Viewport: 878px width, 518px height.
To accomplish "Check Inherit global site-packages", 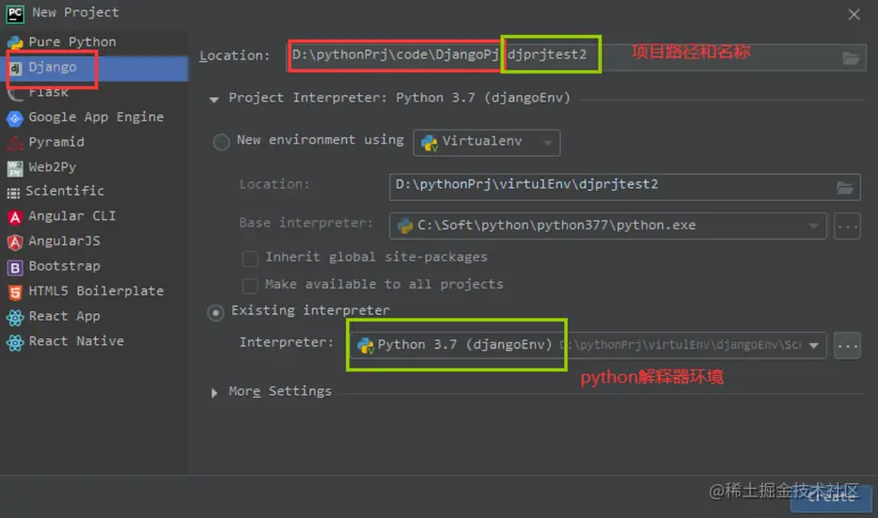I will 250,259.
